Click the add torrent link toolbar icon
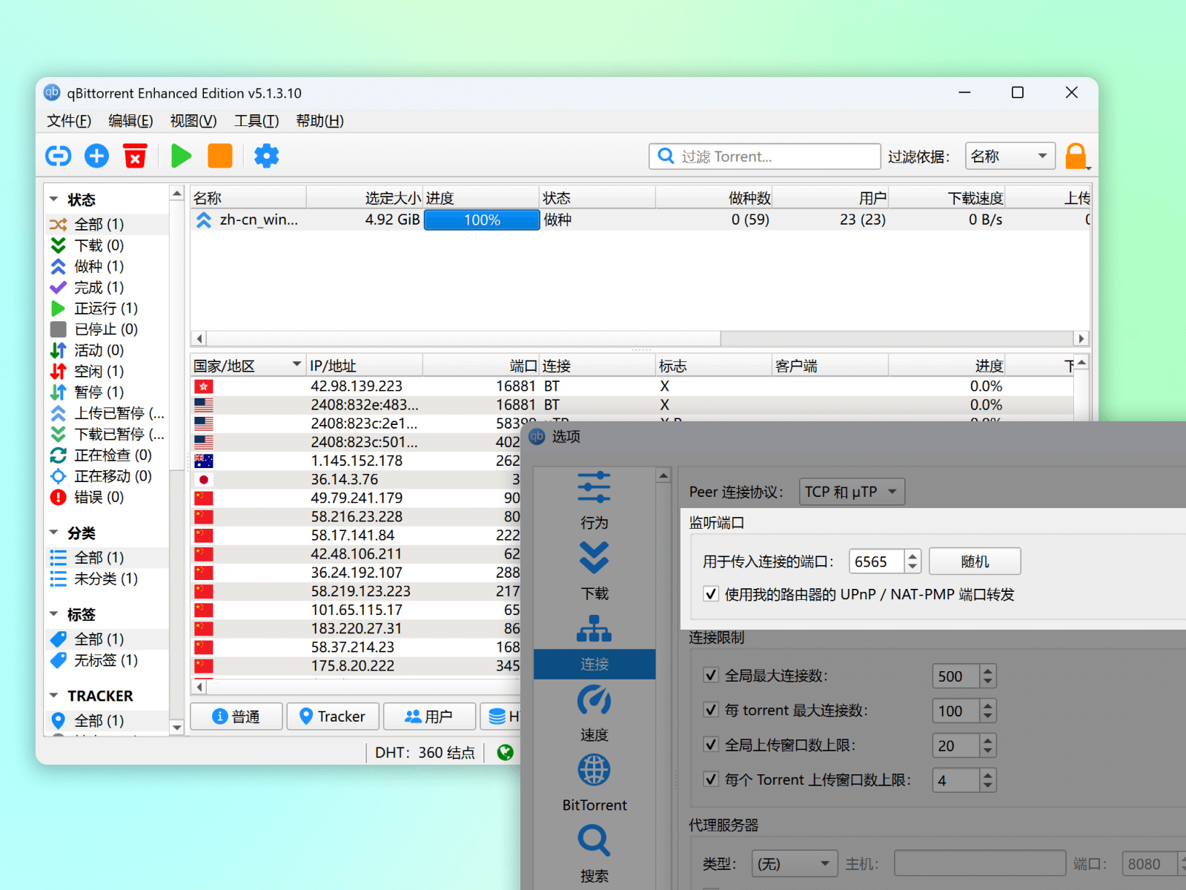1186x890 pixels. pyautogui.click(x=59, y=156)
